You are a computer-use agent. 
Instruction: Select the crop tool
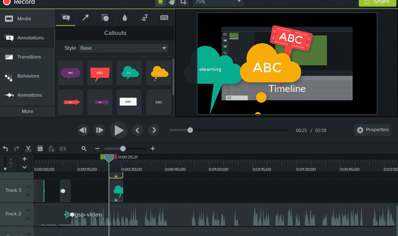(183, 3)
